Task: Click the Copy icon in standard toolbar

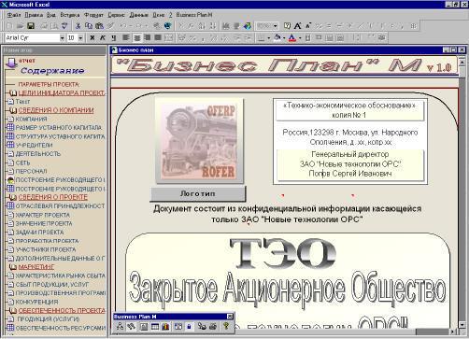Action: click(x=89, y=26)
